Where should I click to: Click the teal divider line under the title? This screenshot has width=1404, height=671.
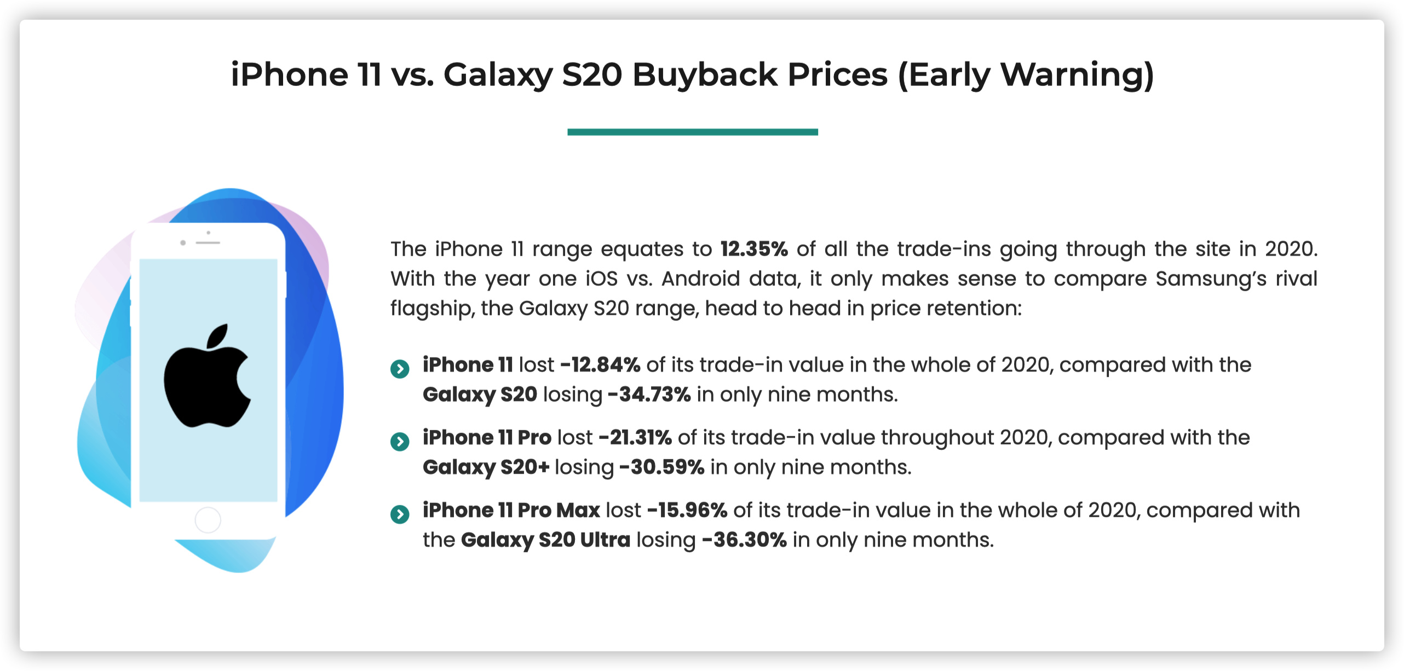(692, 132)
